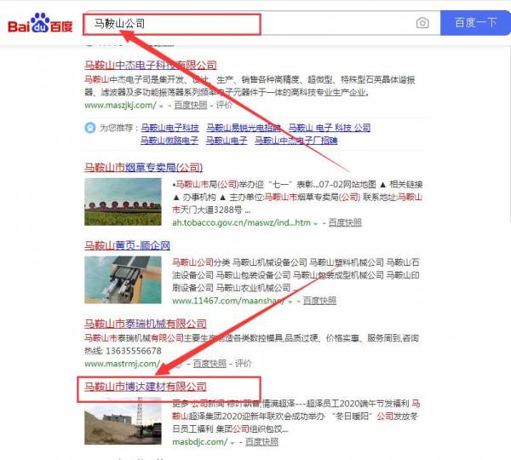Click the 顺企网 machinery thumbnail

point(123,279)
